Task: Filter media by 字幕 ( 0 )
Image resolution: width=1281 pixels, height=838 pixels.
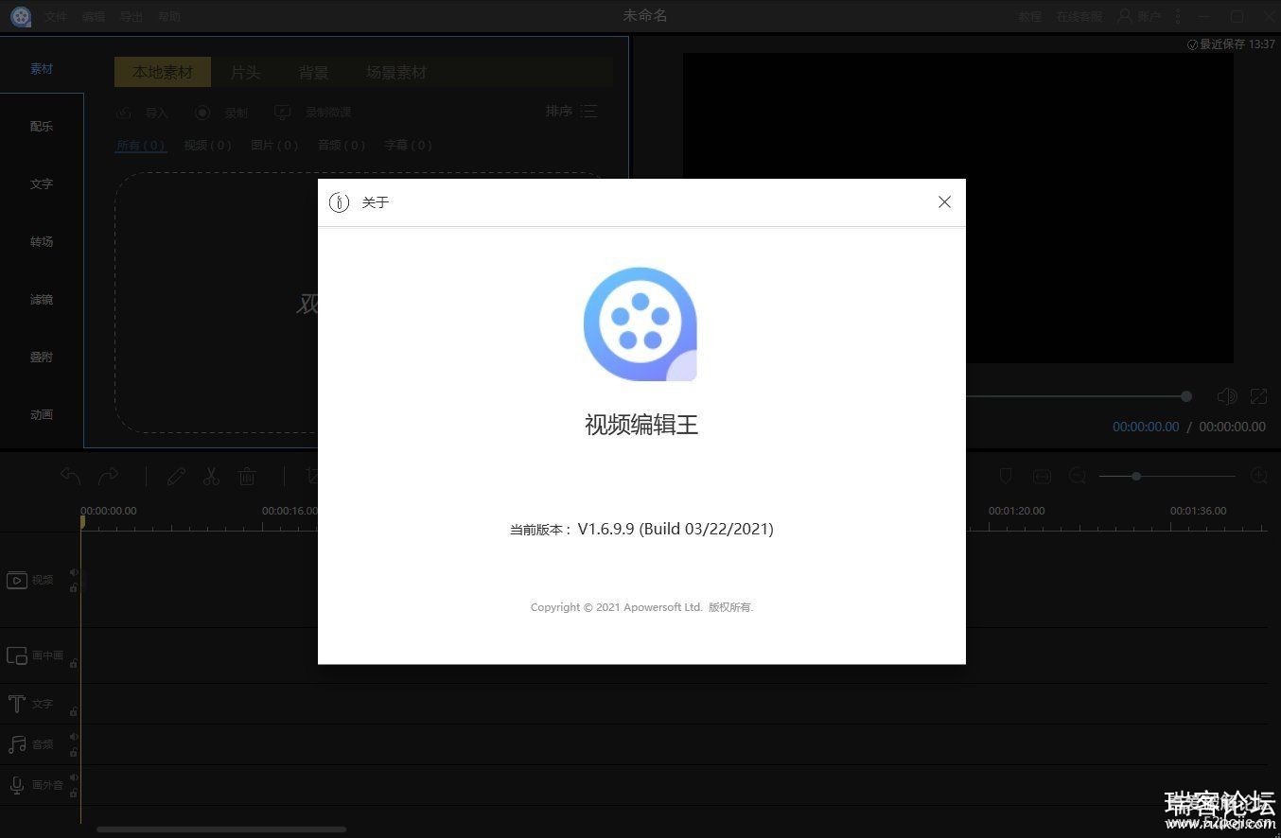Action: [408, 145]
